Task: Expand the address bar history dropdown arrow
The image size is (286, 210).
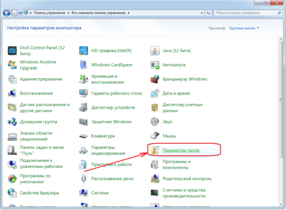Action: coord(202,13)
